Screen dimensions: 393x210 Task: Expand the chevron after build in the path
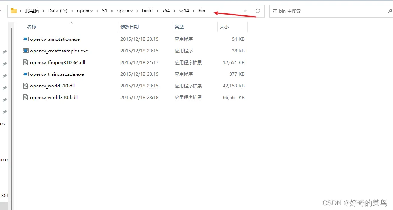(x=157, y=11)
